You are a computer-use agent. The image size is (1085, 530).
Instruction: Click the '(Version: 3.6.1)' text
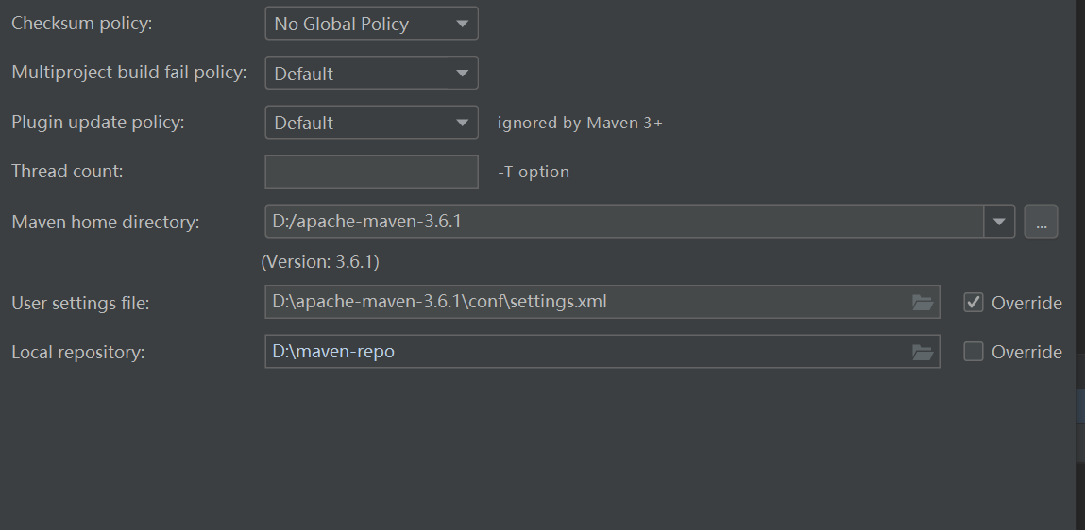click(320, 262)
